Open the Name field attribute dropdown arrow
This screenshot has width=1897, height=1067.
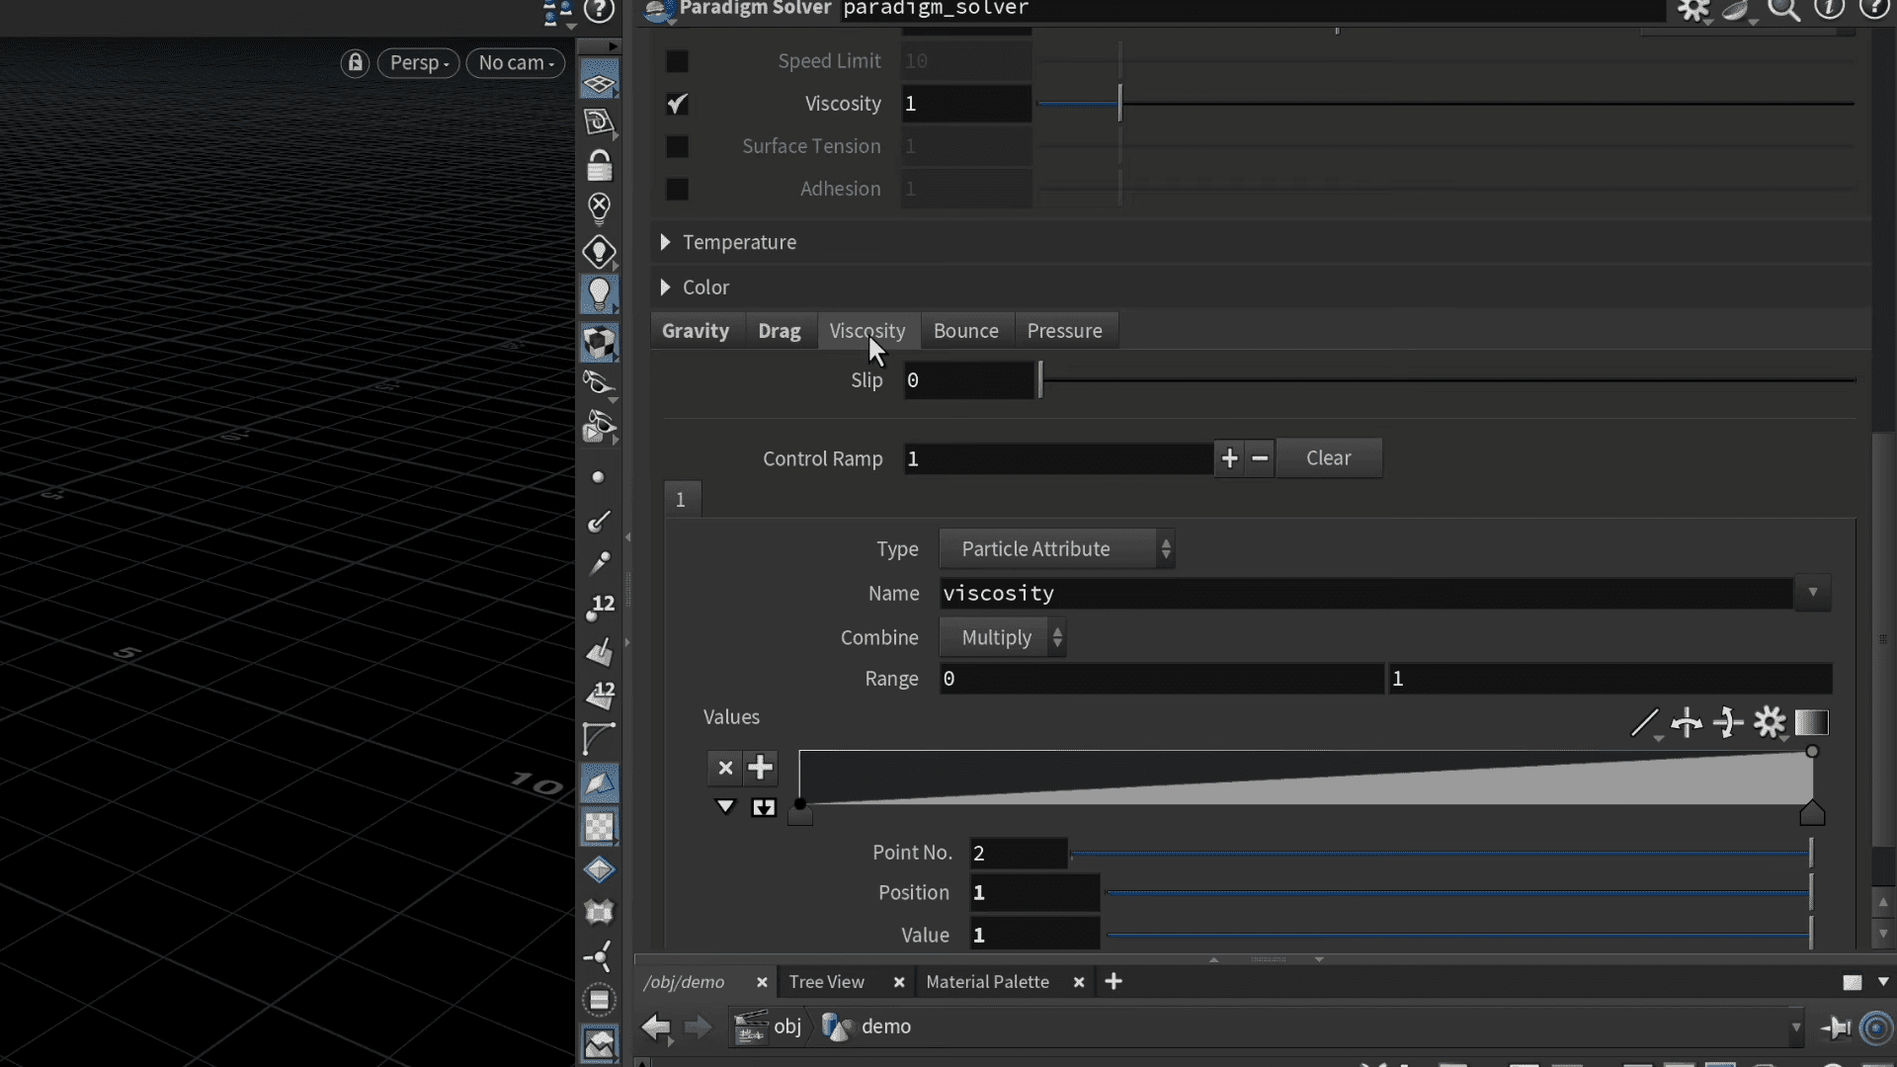[x=1813, y=593]
